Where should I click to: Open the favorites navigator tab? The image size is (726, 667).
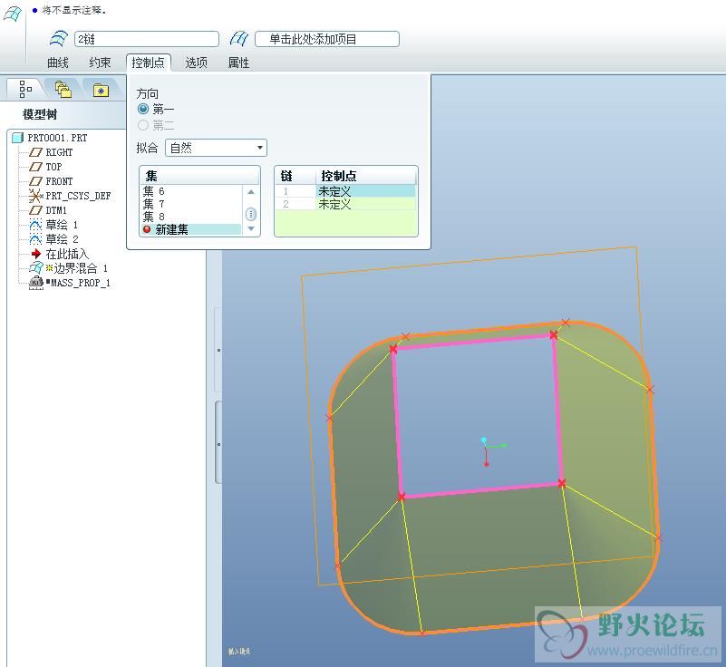[x=101, y=90]
